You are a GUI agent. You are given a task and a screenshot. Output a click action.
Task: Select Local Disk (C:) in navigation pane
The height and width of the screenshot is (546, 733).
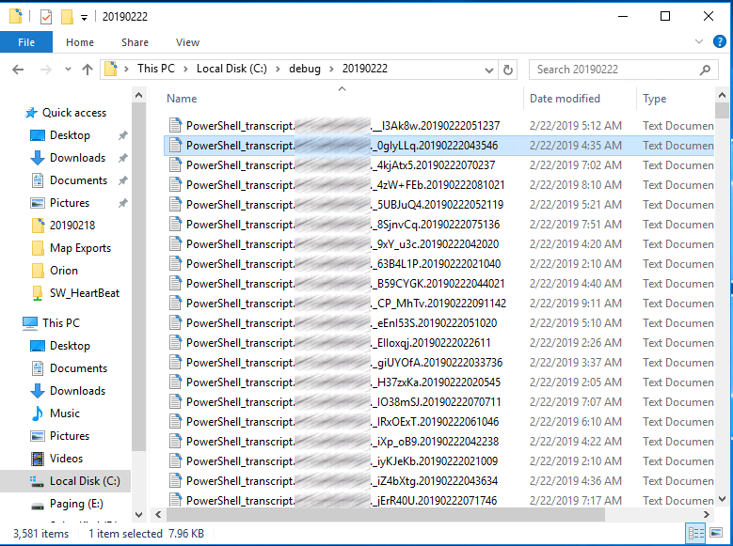[x=85, y=480]
